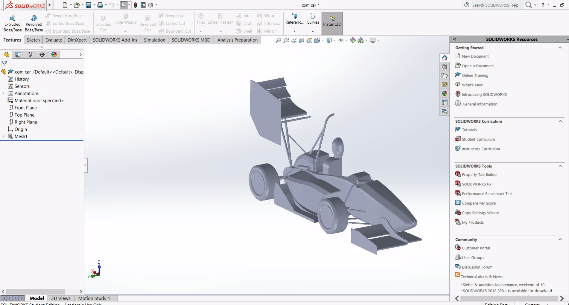This screenshot has width=569, height=305.
Task: Collapse the Community section
Action: [x=560, y=240]
